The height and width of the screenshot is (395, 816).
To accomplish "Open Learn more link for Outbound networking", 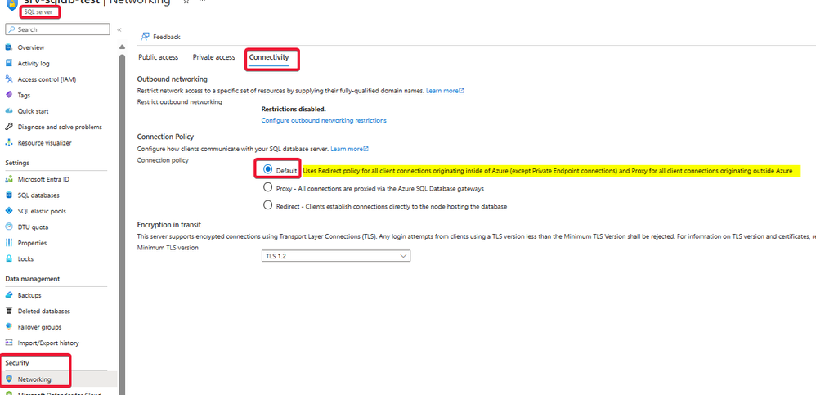I will (x=445, y=91).
